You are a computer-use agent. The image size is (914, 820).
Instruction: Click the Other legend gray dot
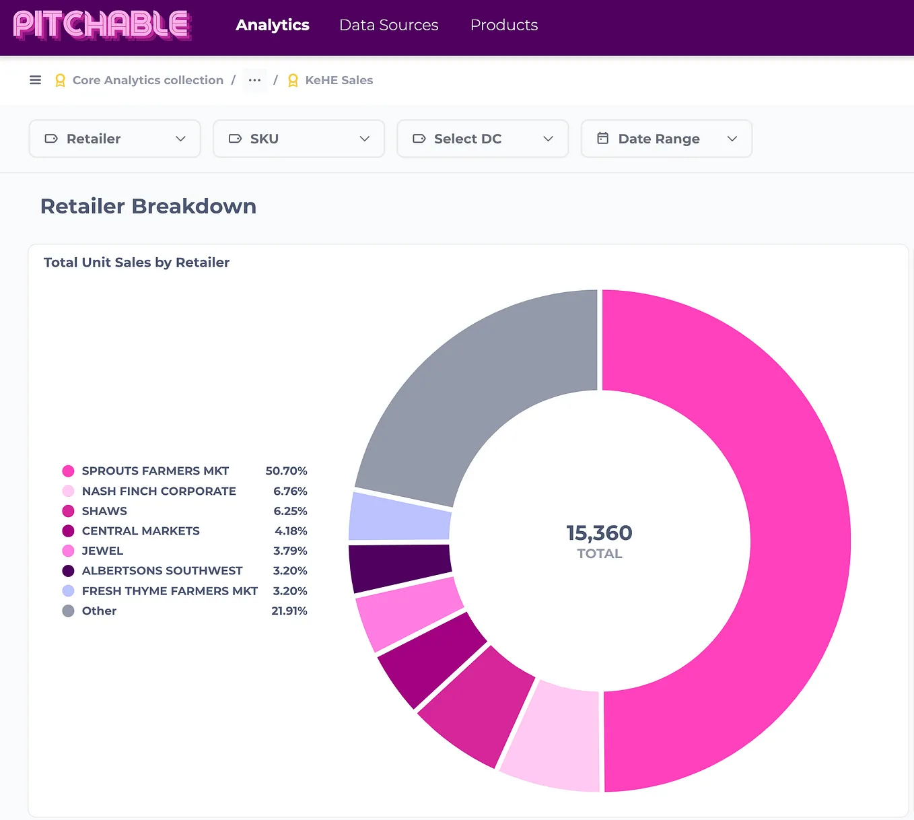(68, 611)
